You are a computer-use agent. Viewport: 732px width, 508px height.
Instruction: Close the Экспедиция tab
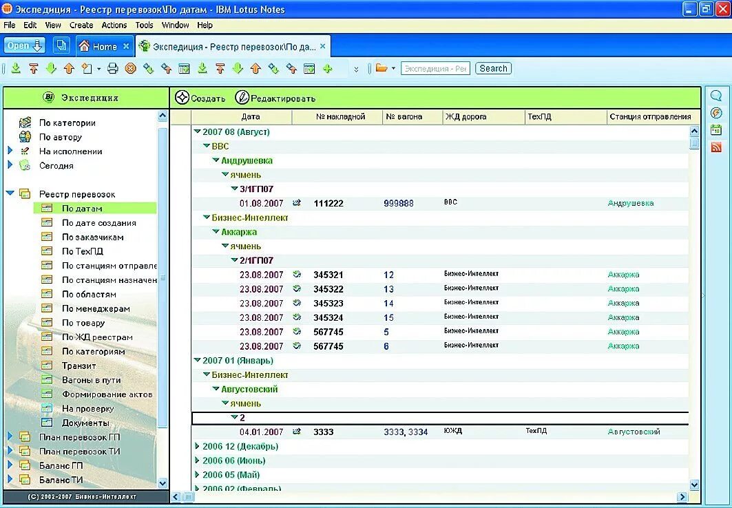[x=322, y=46]
